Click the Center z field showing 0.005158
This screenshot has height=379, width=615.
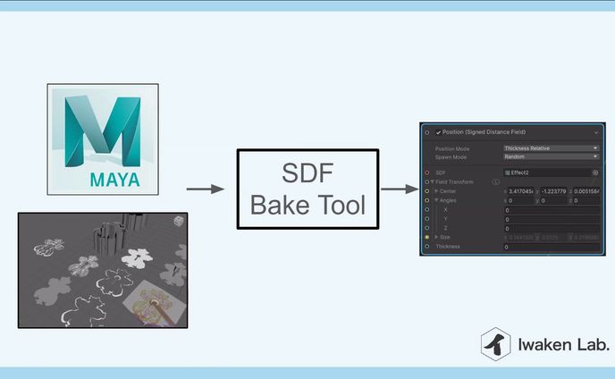(586, 191)
